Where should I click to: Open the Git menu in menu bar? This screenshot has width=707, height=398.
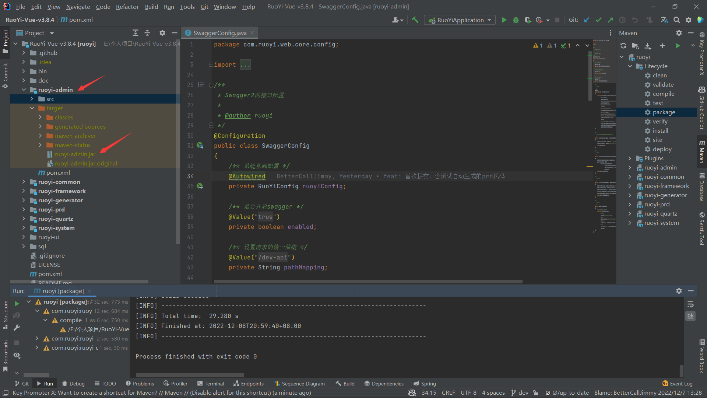[x=204, y=7]
